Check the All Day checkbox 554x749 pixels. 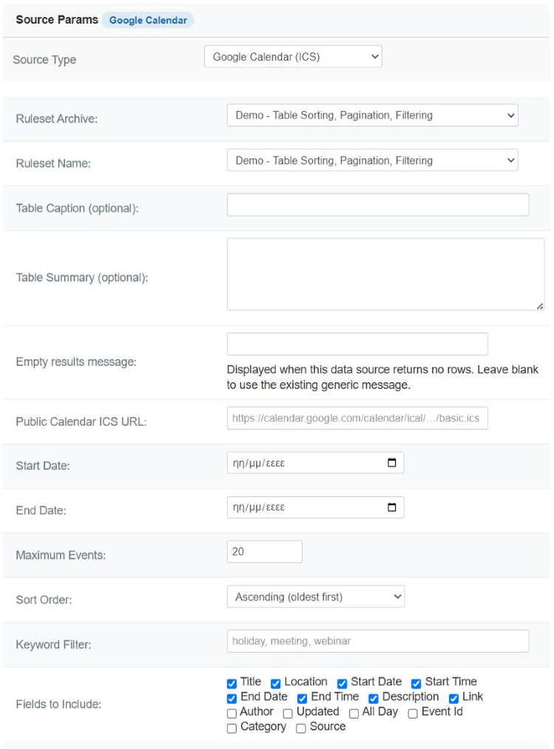pyautogui.click(x=354, y=714)
